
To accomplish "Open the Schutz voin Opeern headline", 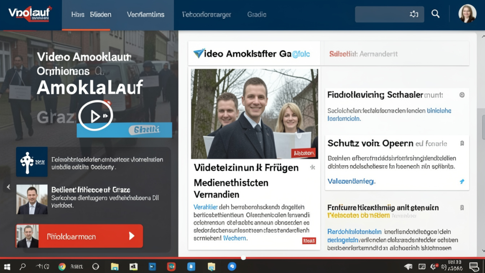I will 370,143.
